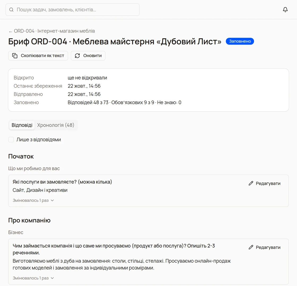Click the refresh arrows icon beside «Оновити»
Image resolution: width=297 pixels, height=286 pixels.
[77, 56]
